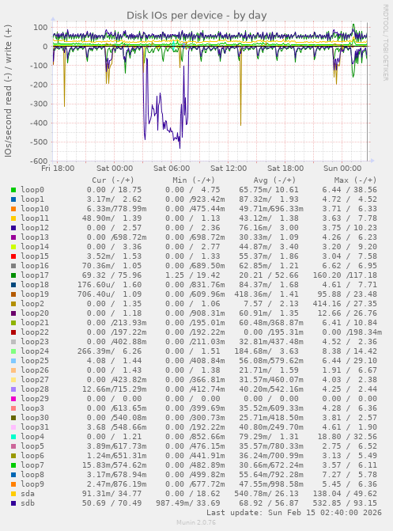Click the 'loop19' legend label
The image size is (393, 531).
tap(35, 294)
